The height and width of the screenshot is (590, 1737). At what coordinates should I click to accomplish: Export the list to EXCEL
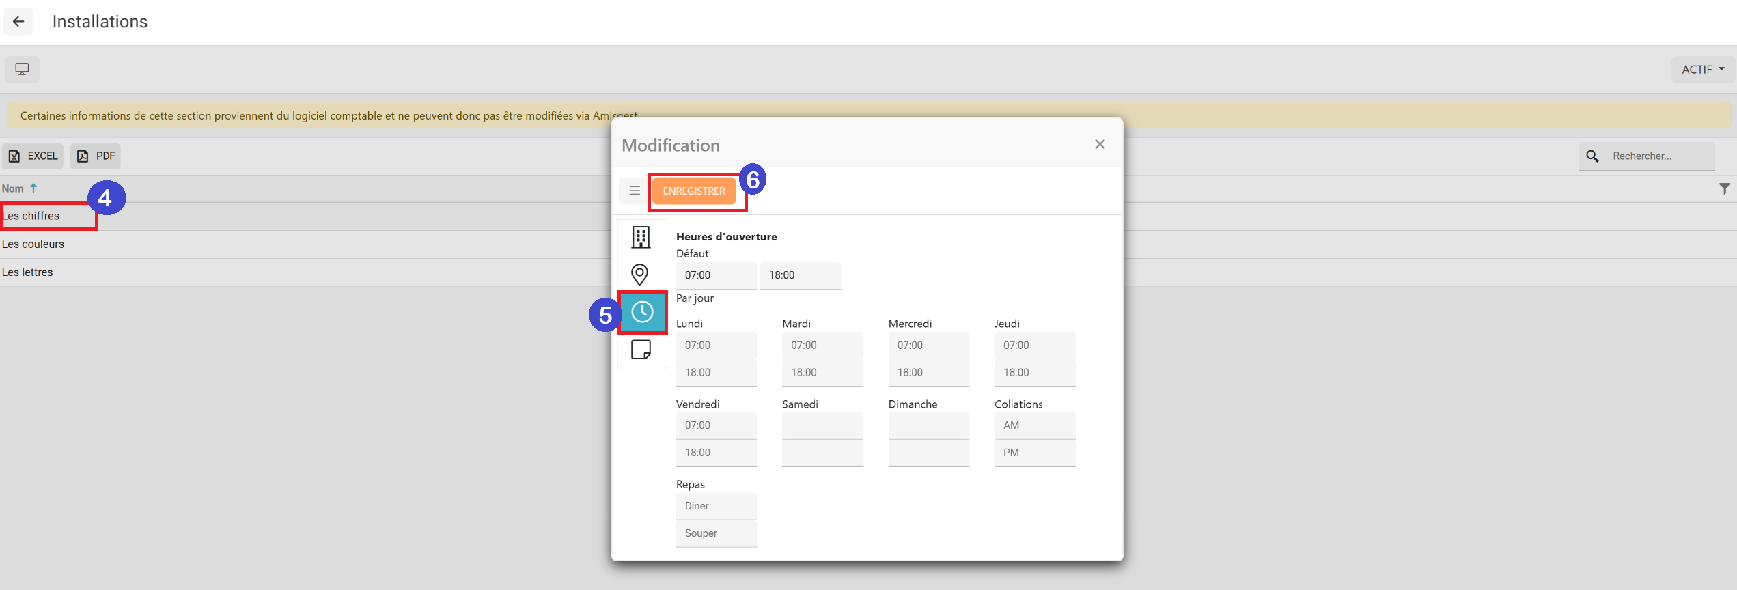(33, 156)
